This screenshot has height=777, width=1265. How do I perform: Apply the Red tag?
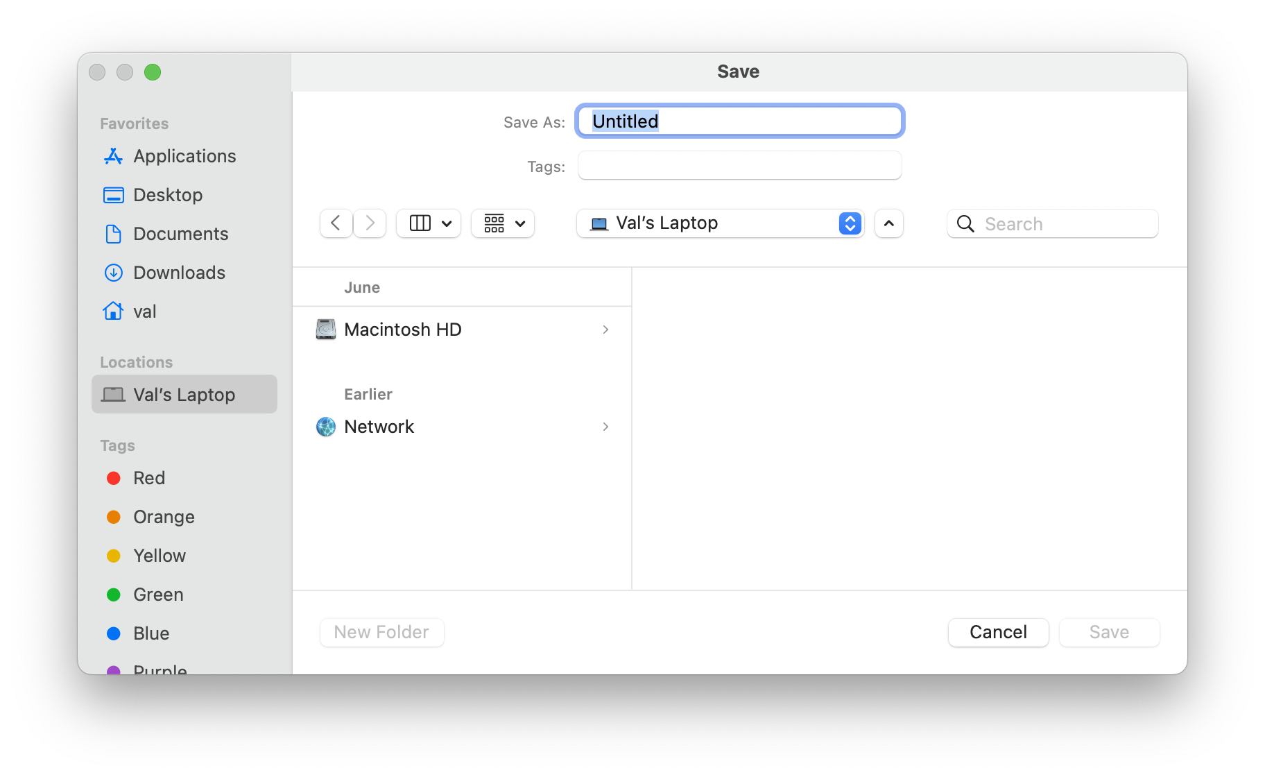point(148,478)
